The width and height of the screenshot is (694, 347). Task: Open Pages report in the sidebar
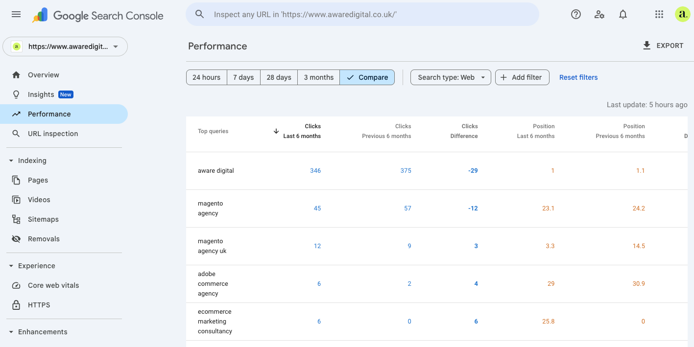tap(64, 180)
